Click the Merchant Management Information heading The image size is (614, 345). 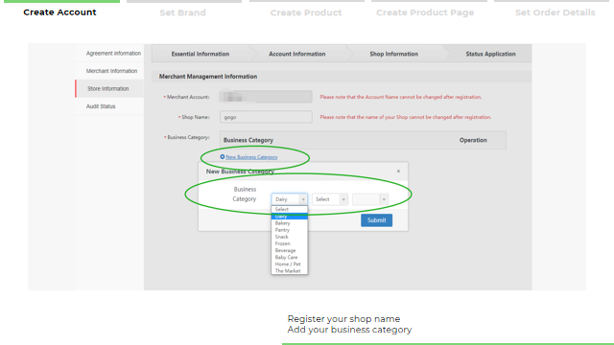click(208, 77)
